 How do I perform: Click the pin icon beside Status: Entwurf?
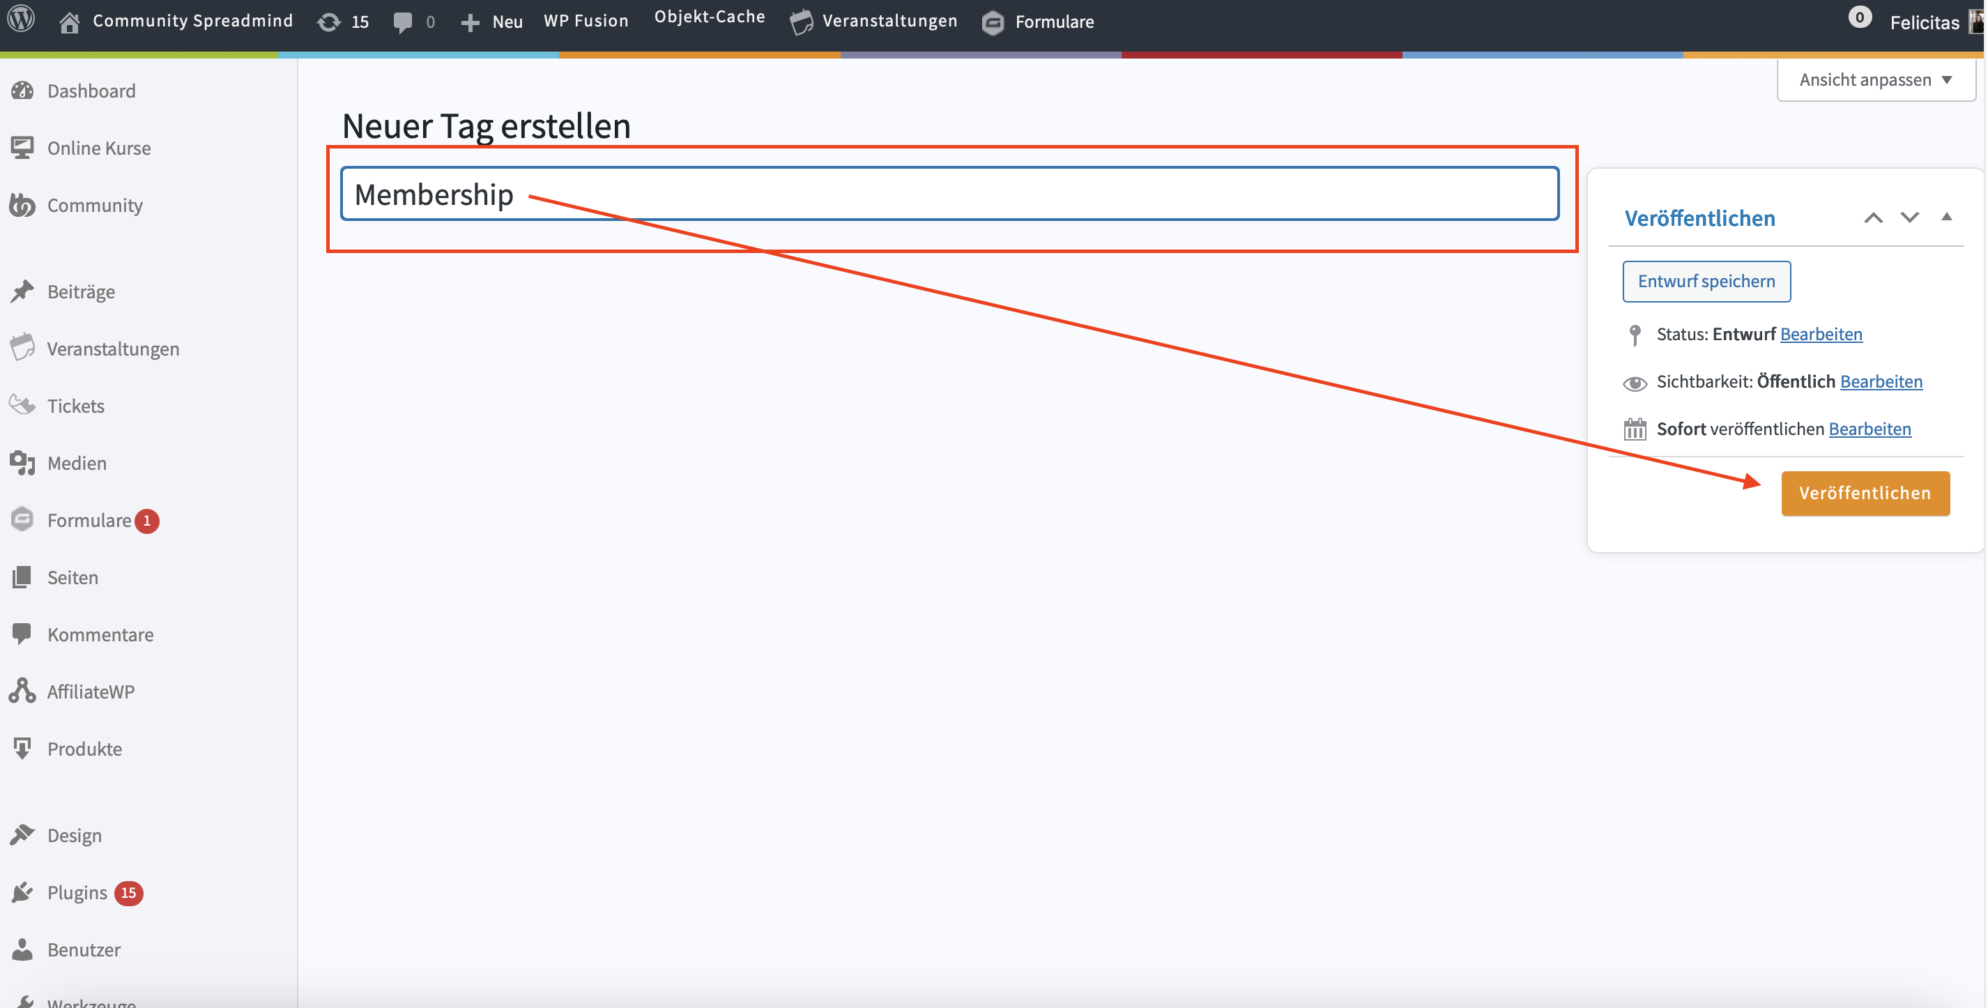tap(1635, 334)
